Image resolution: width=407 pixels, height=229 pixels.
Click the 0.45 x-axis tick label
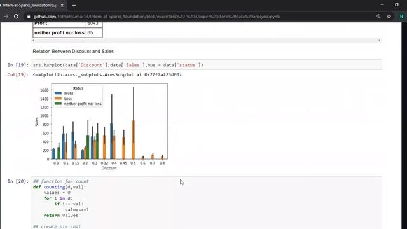(123, 163)
